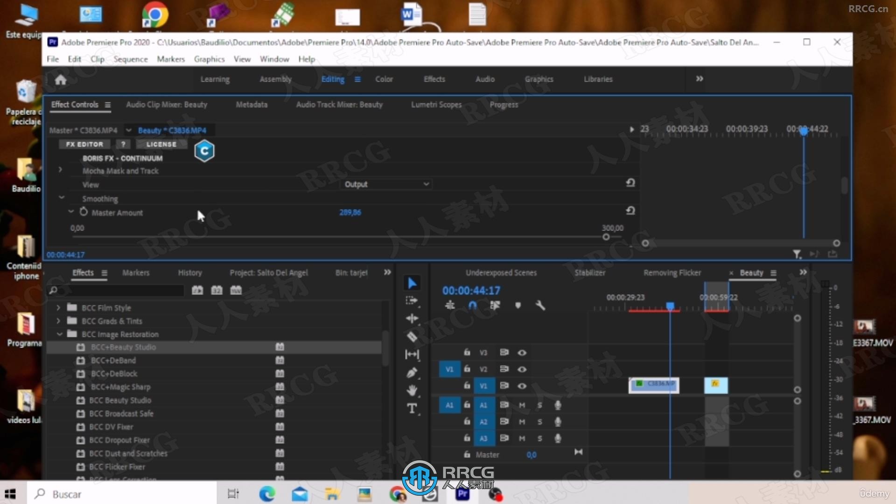Switch to Stabilizer sequence tab
The width and height of the screenshot is (896, 504).
pos(590,273)
